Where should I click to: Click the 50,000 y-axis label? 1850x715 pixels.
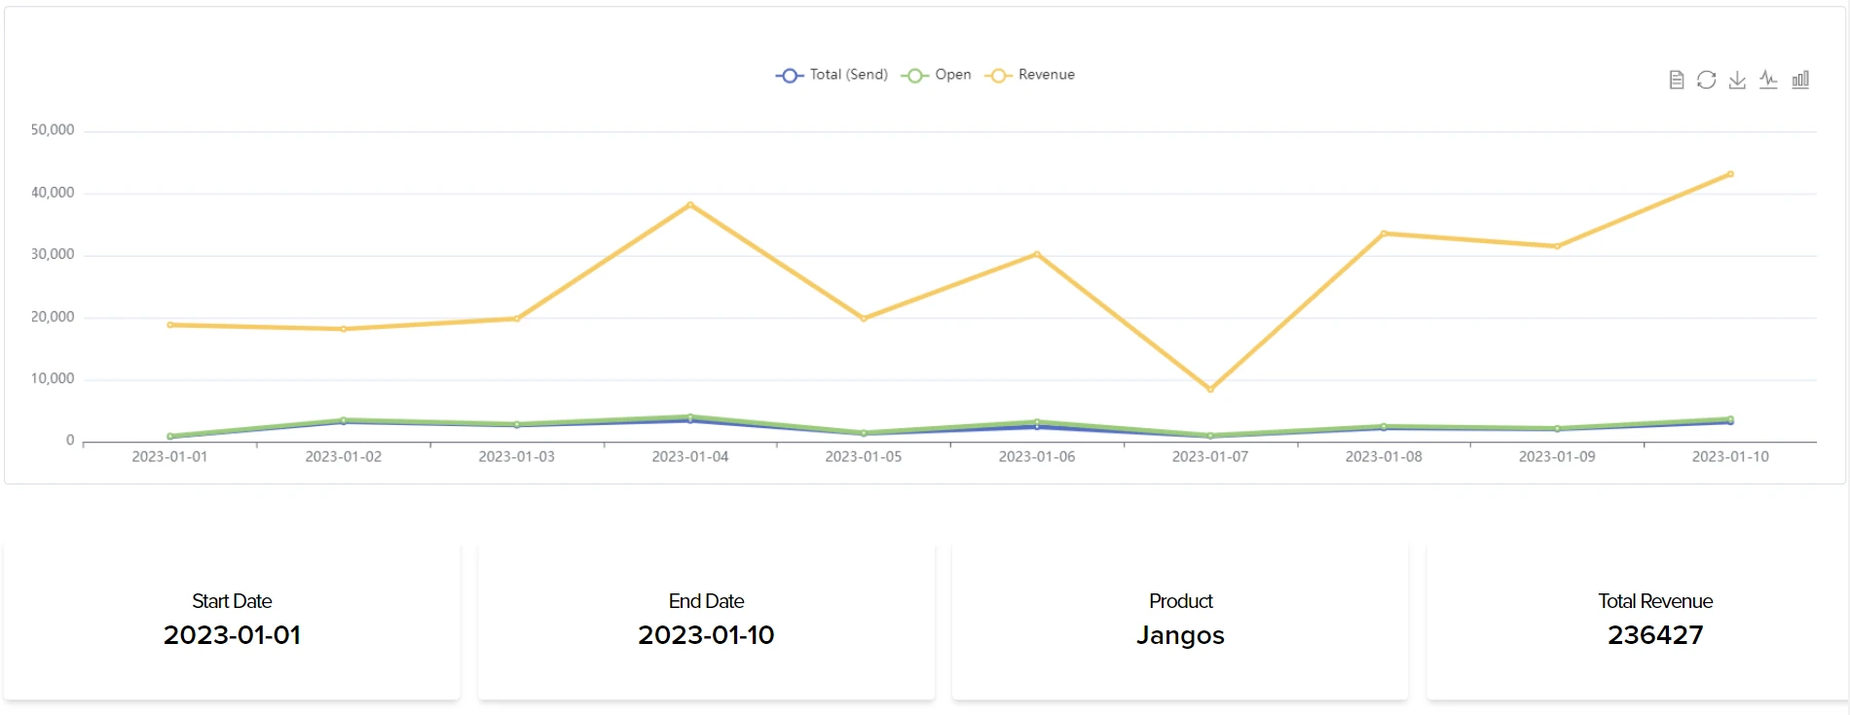click(53, 129)
